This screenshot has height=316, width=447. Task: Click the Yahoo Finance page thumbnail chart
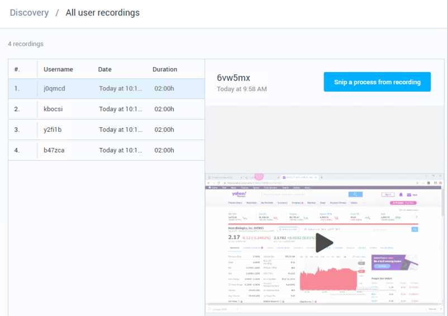point(329,278)
